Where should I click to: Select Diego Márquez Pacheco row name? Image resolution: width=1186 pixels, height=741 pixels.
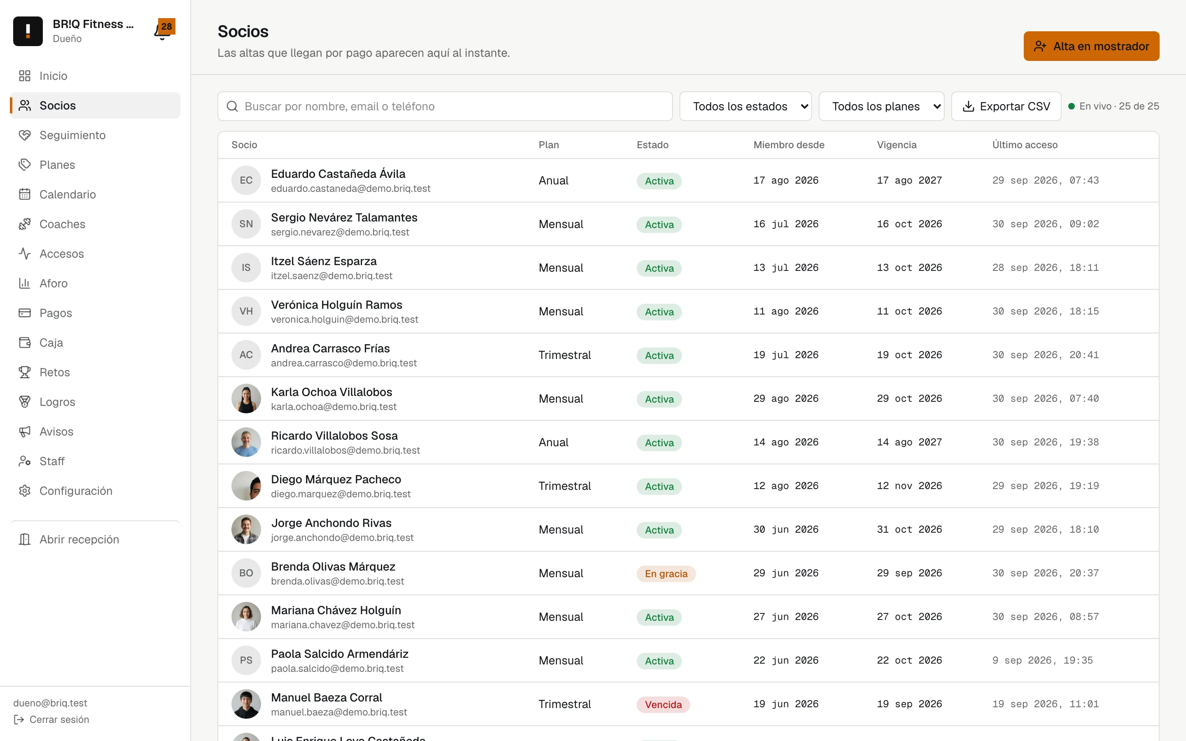[x=336, y=479]
